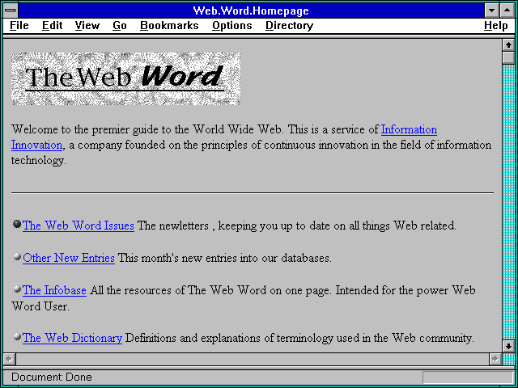Screen dimensions: 518x388
Task: Follow the Information Innovation link
Action: pyautogui.click(x=409, y=129)
